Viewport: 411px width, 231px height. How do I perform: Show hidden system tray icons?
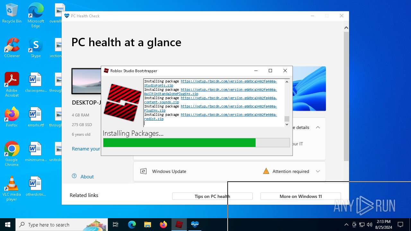point(346,225)
